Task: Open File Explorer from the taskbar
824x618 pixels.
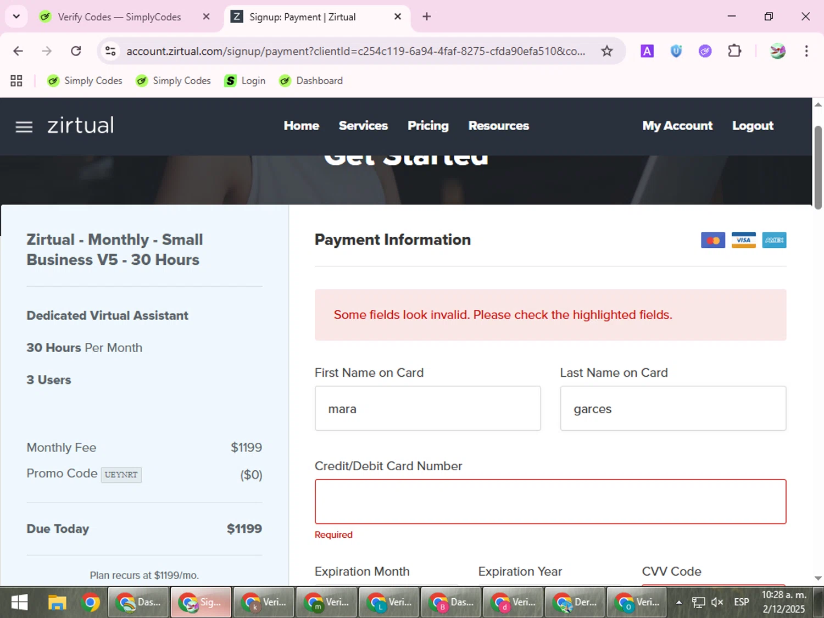Action: (x=57, y=603)
